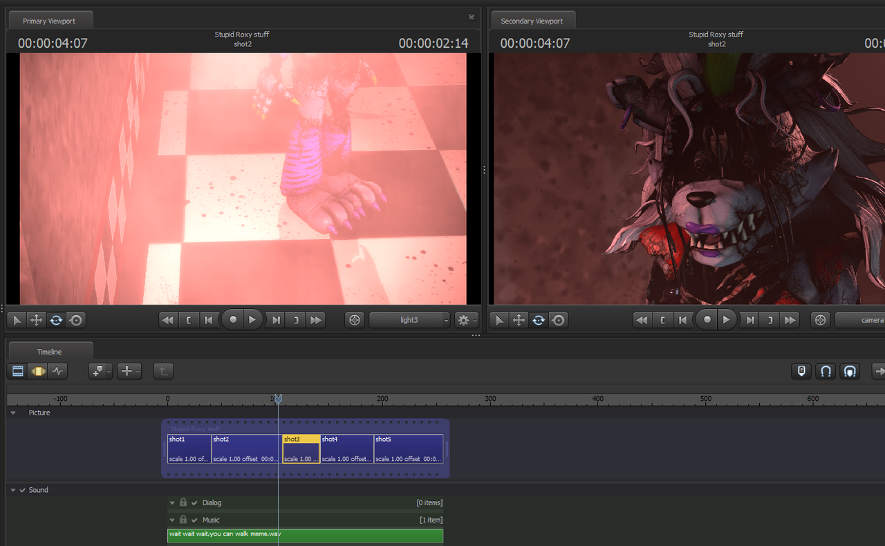
Task: Select the shot4 clip
Action: (347, 449)
